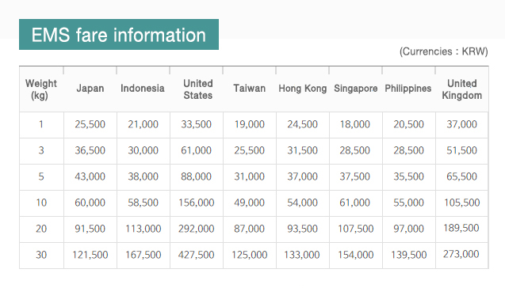
Task: Click United States 30 kg fare 427,500
Action: coord(196,255)
